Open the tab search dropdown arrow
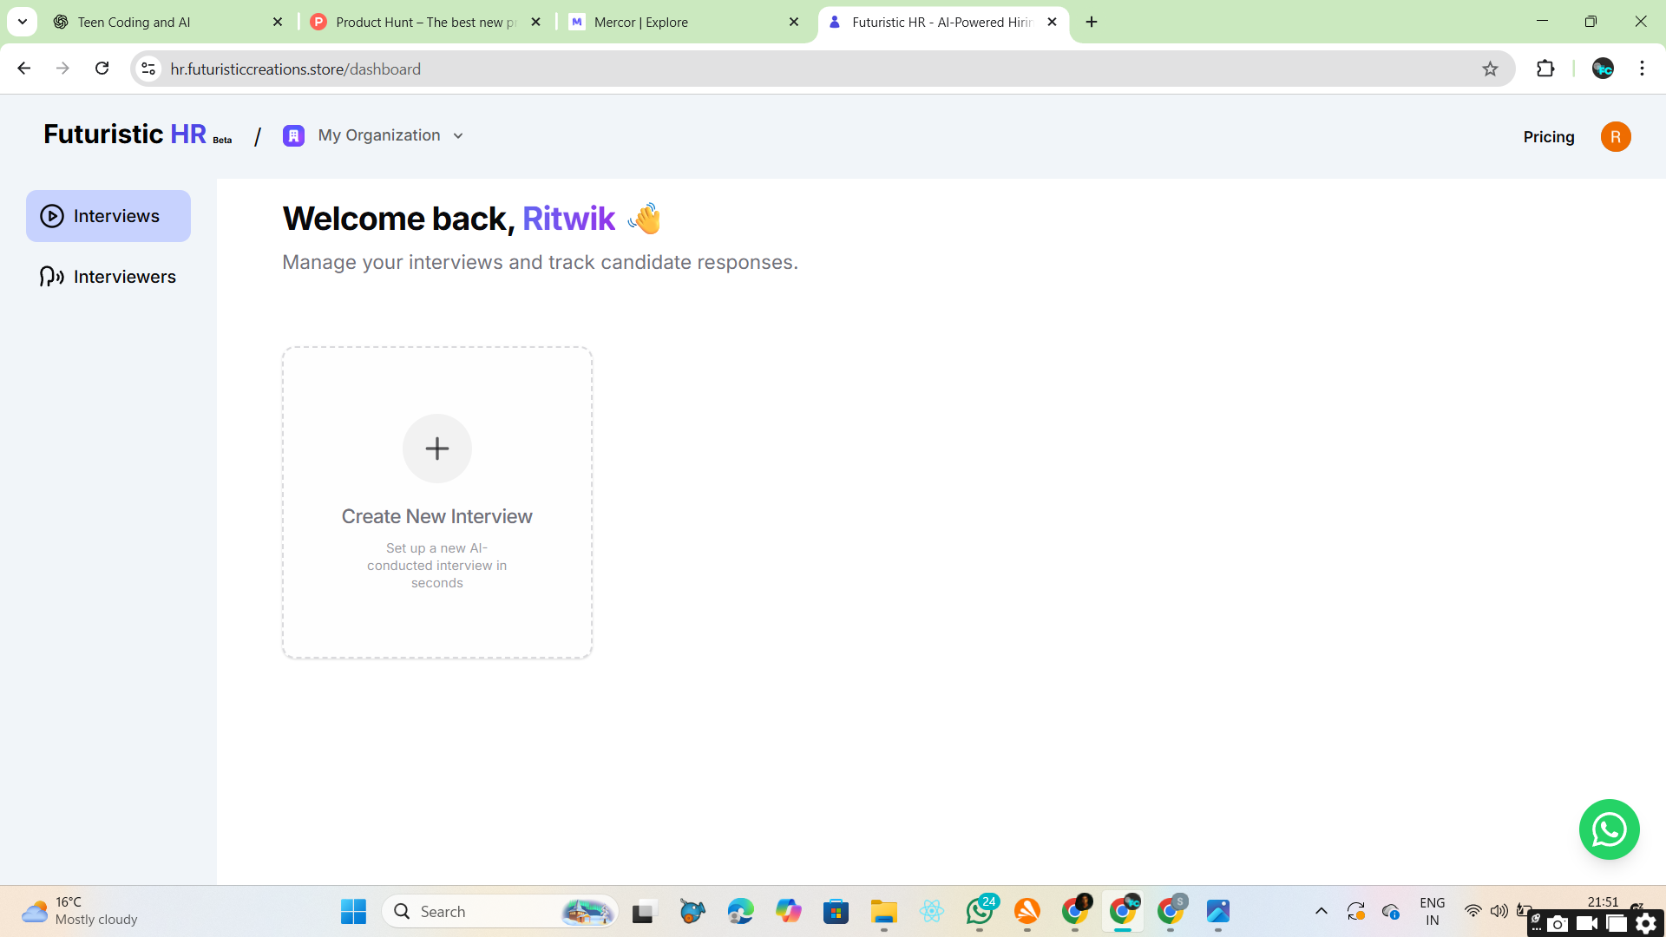This screenshot has width=1666, height=937. click(x=23, y=22)
